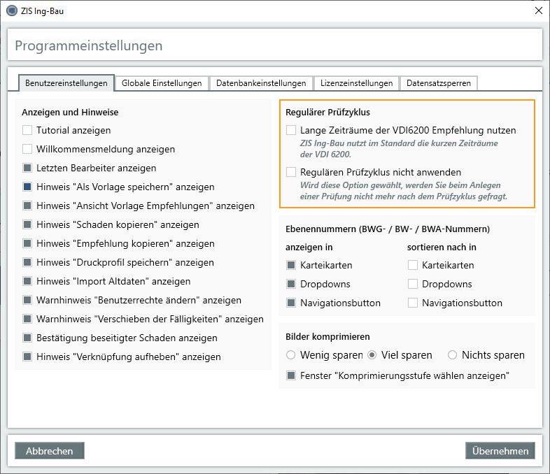This screenshot has height=474, width=550.
Task: Uncheck Hinweis "Empfehlung kopieren" anzeigen
Action: point(27,243)
